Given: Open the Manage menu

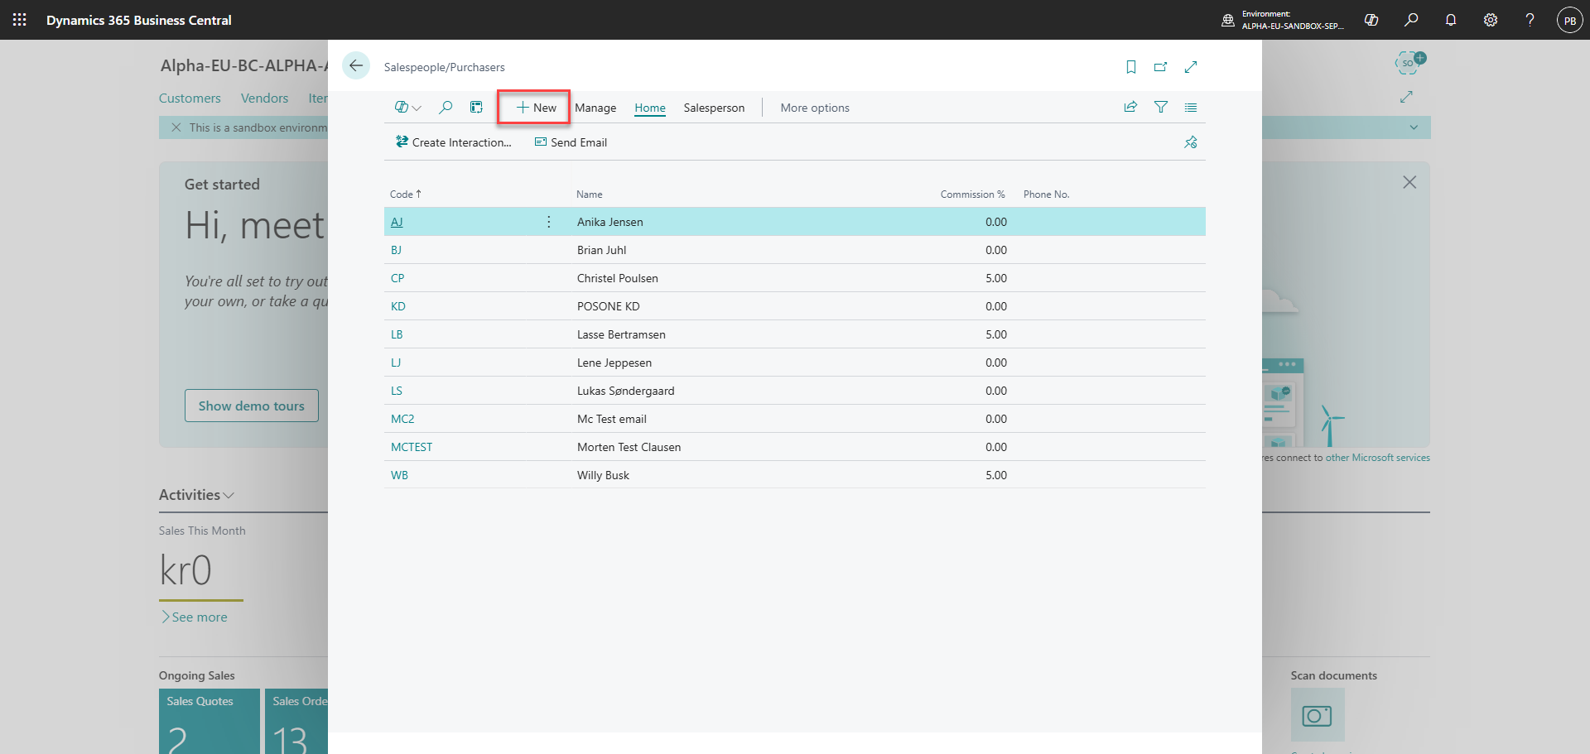Looking at the screenshot, I should (595, 108).
